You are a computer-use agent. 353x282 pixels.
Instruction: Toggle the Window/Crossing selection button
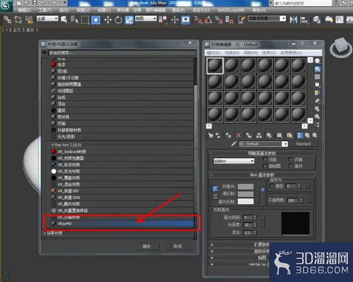[x=96, y=20]
